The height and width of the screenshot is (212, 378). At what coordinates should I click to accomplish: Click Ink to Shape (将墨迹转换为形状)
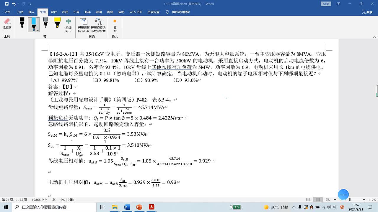click(84, 25)
